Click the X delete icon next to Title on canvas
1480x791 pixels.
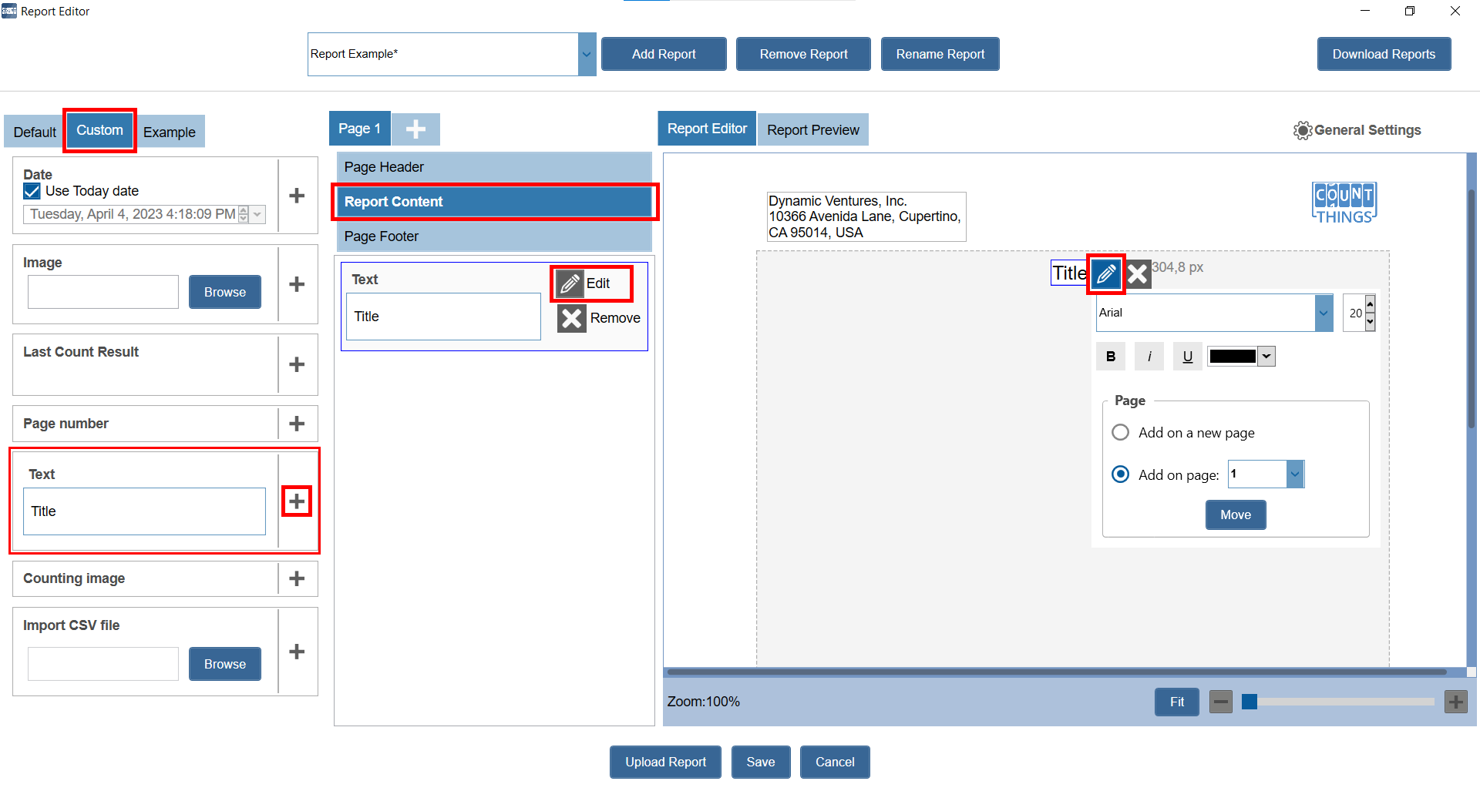pos(1139,273)
